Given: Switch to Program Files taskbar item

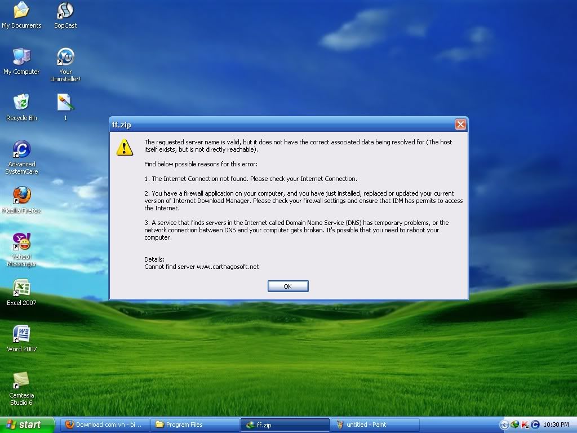Looking at the screenshot, I should pos(195,425).
